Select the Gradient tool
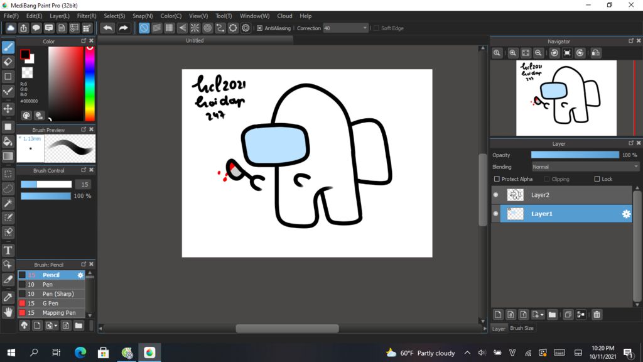Image resolution: width=643 pixels, height=362 pixels. click(8, 156)
